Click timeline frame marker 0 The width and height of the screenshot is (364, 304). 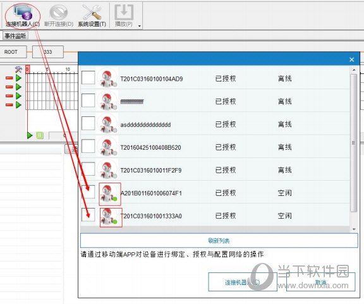click(x=27, y=70)
